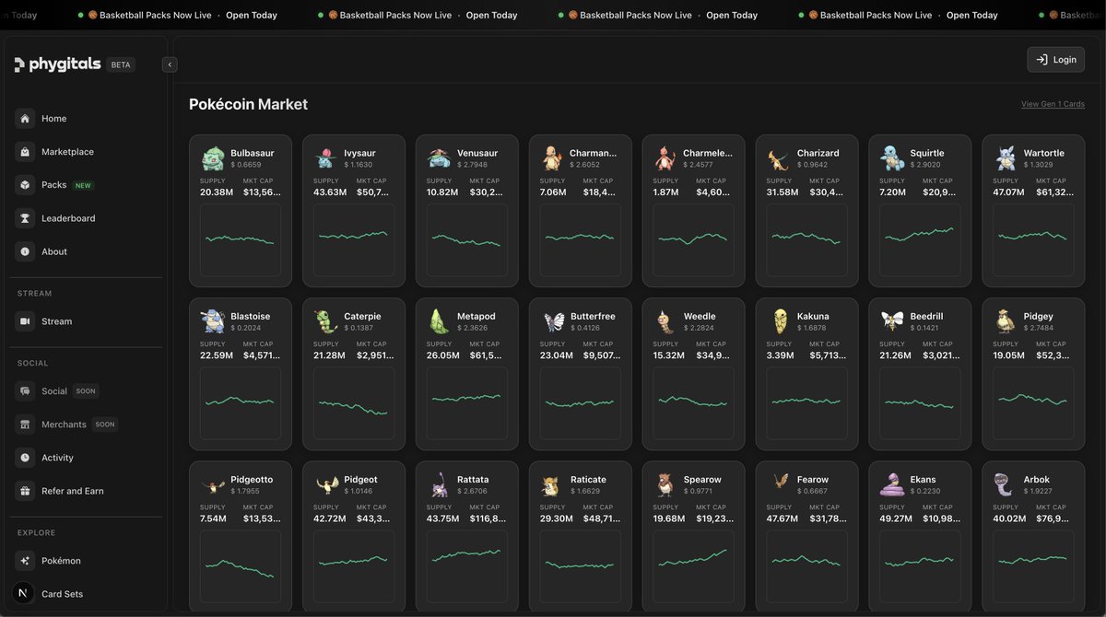Click the Login button

tap(1055, 60)
